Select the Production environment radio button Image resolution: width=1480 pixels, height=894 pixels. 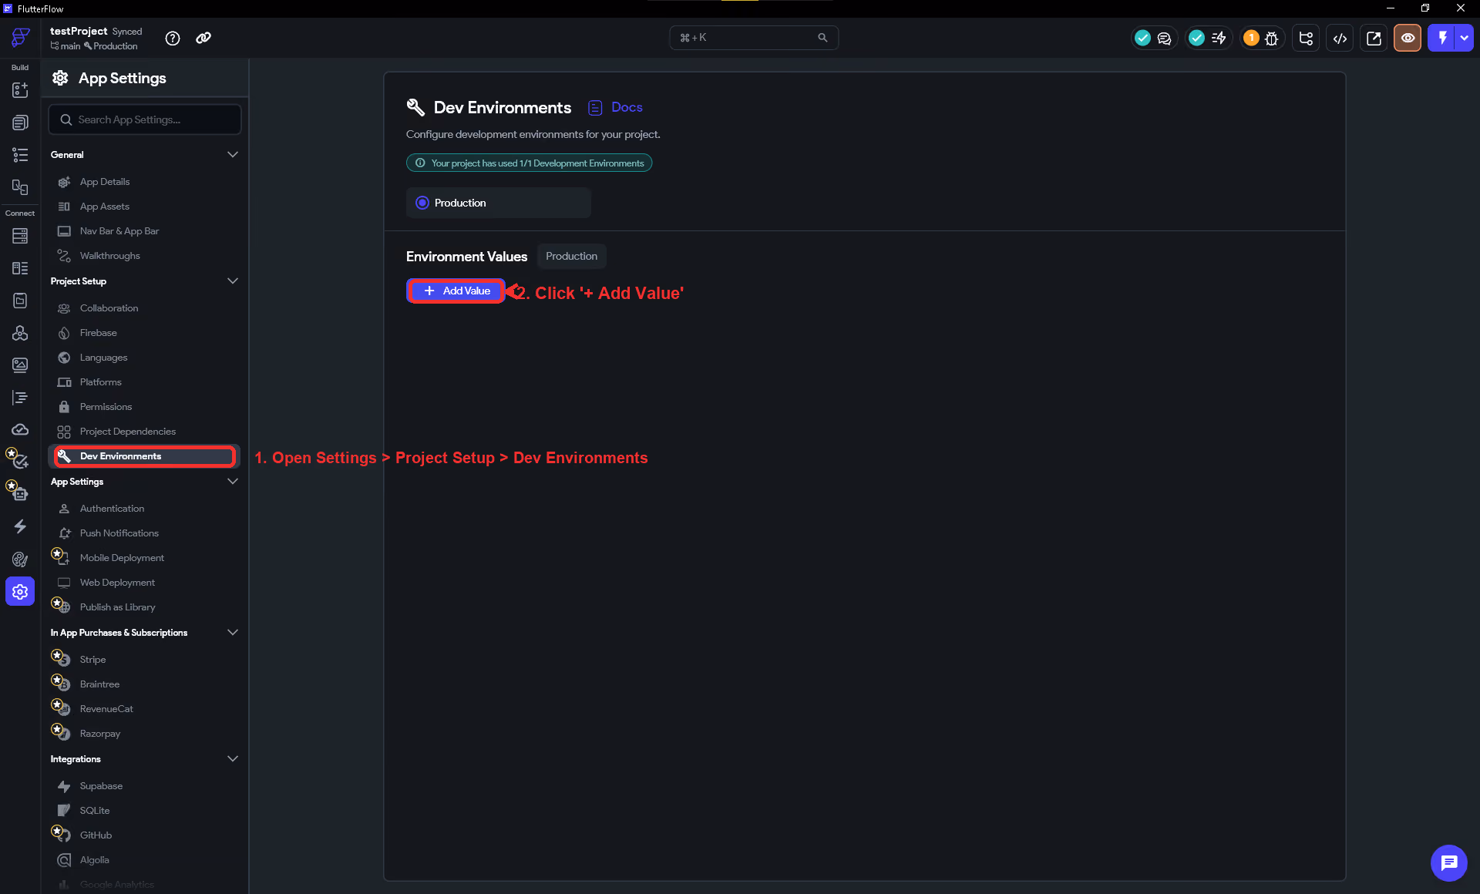422,203
